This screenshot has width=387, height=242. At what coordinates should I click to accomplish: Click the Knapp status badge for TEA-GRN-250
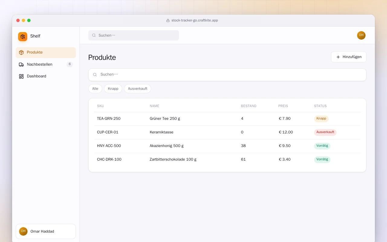(x=321, y=119)
